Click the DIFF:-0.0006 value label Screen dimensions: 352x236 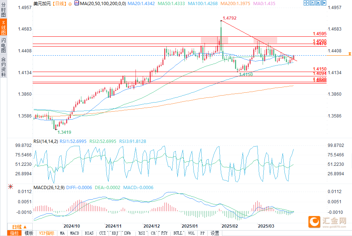[79, 187]
